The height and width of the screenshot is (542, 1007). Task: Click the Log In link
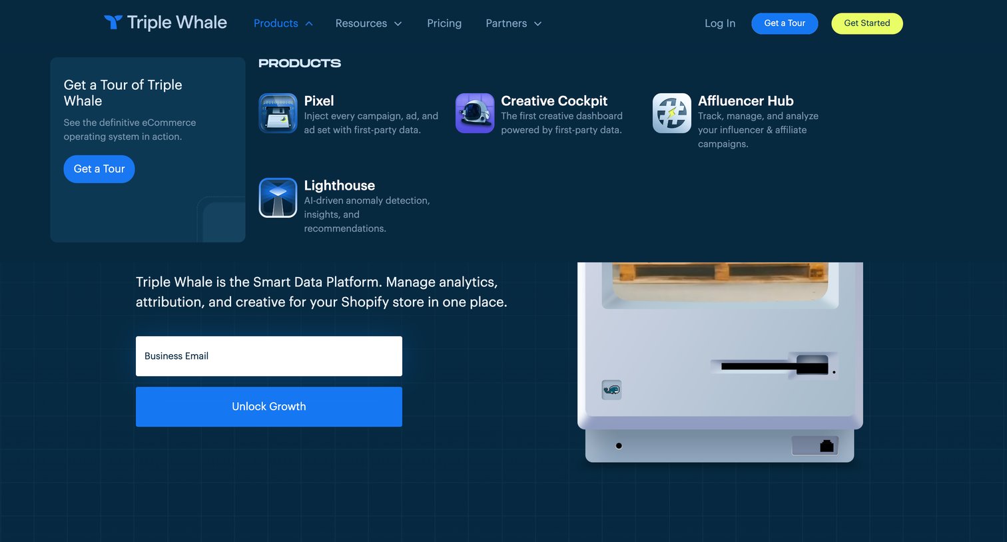pos(720,23)
